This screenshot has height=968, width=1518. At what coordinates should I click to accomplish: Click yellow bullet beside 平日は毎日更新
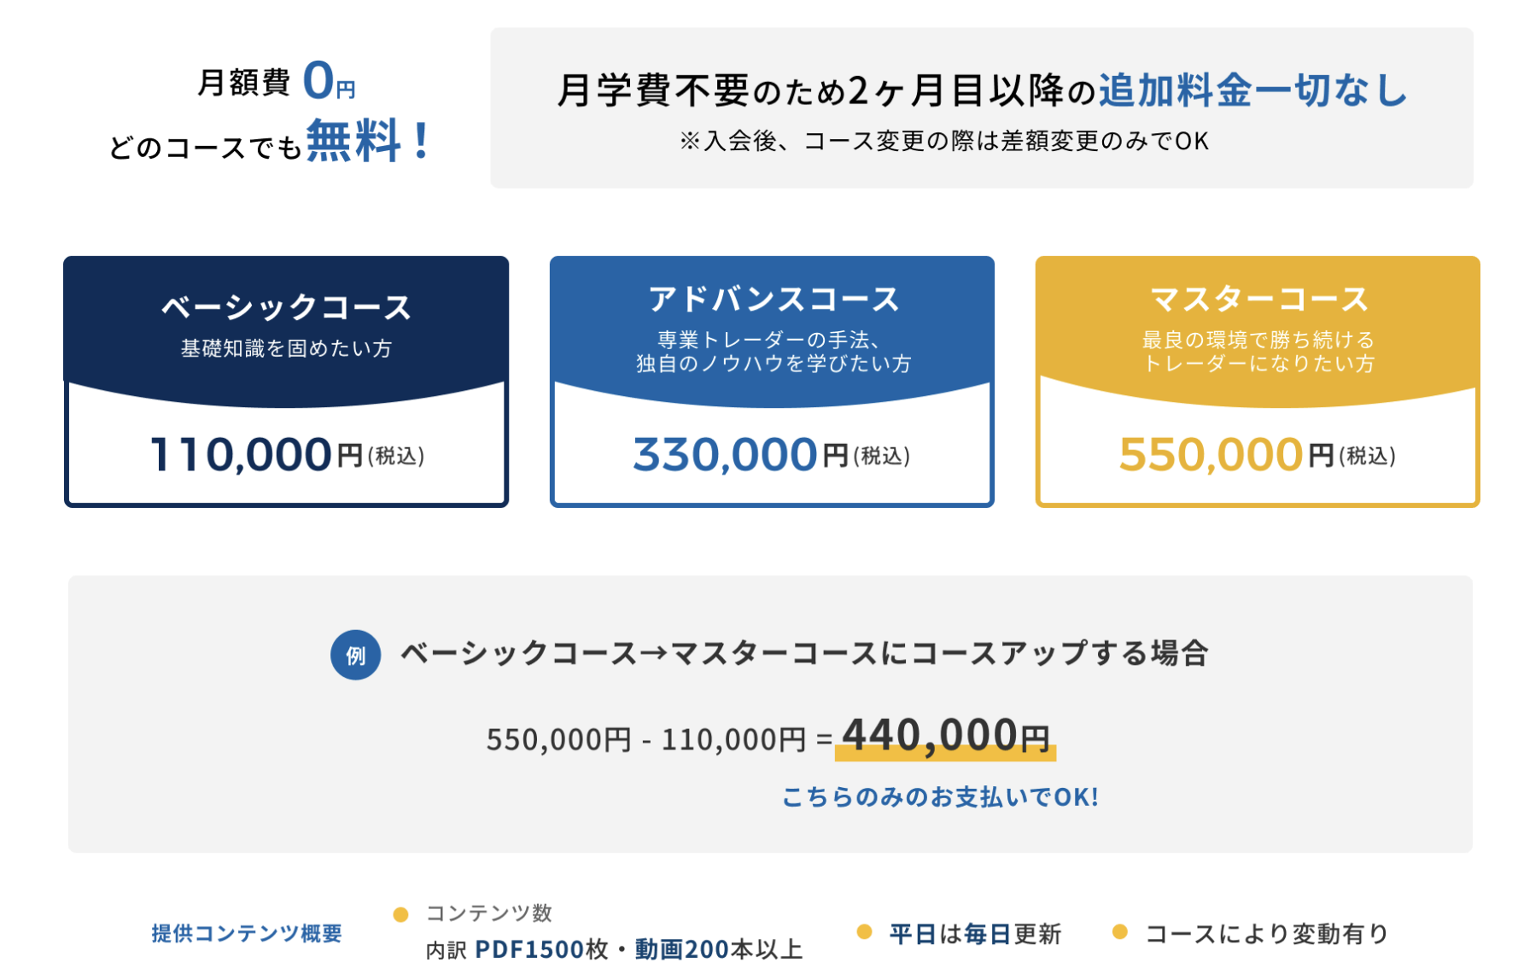pos(864,931)
